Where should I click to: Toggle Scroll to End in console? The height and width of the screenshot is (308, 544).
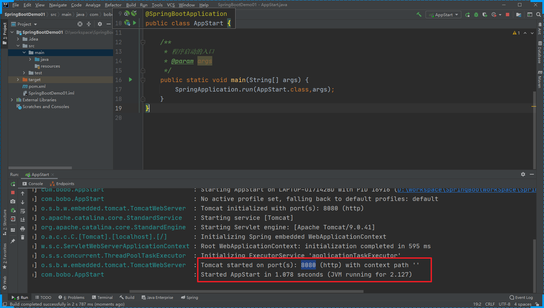23,220
